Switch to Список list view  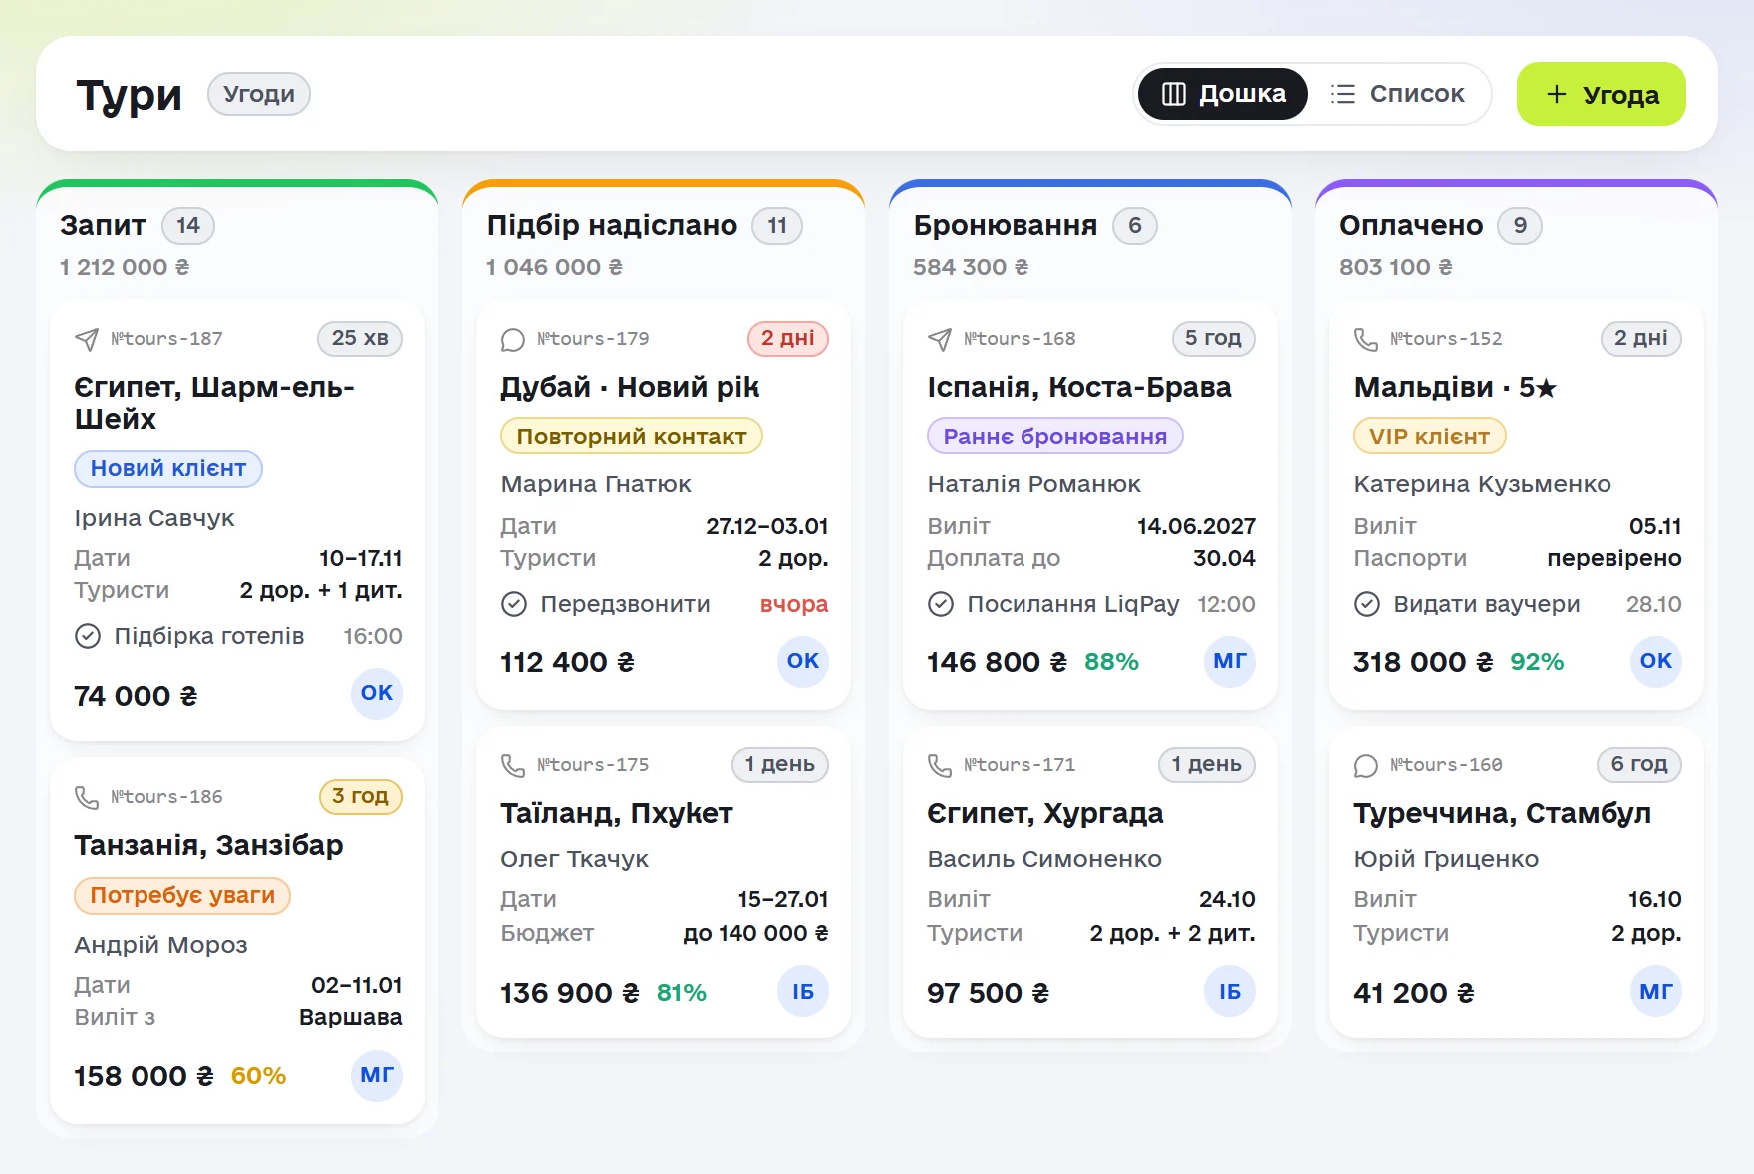point(1397,94)
